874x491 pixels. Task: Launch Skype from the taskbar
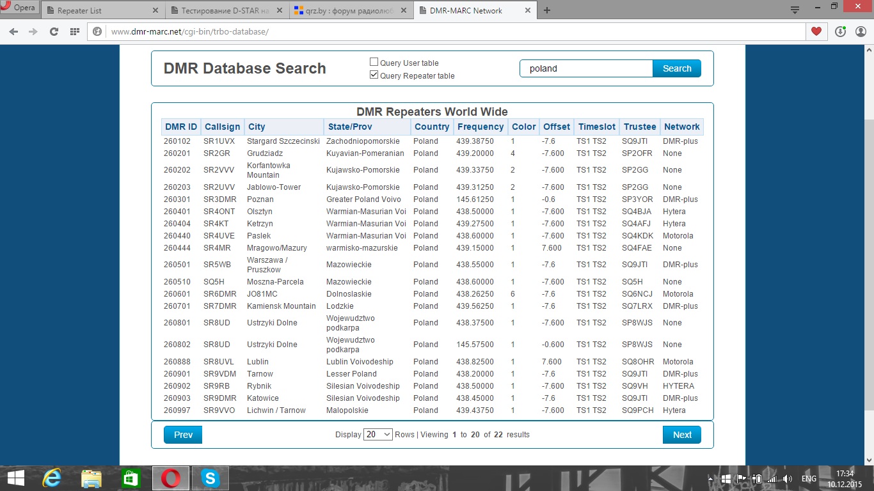210,478
